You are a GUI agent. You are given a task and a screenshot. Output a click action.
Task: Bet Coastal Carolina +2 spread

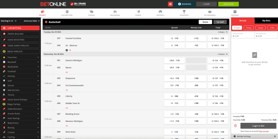pos(174,38)
